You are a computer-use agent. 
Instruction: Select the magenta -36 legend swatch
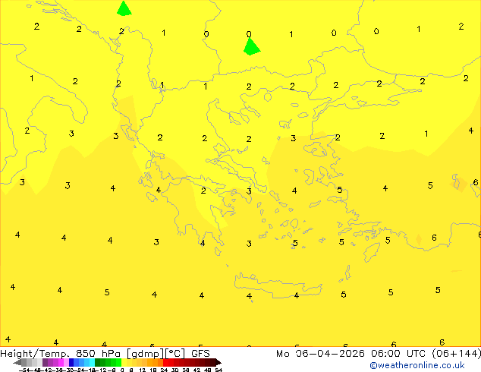pyautogui.click(x=61, y=362)
